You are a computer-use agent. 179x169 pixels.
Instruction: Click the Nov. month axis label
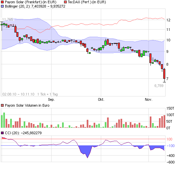coord(148,99)
